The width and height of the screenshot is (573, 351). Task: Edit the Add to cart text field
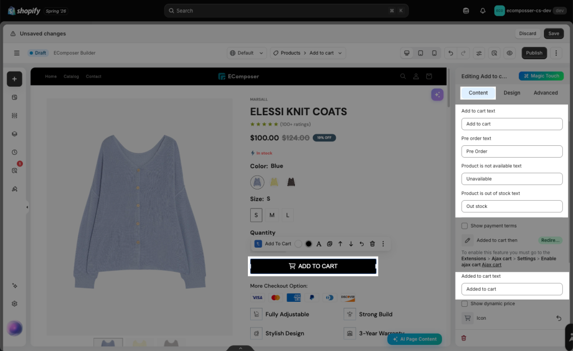(x=511, y=124)
